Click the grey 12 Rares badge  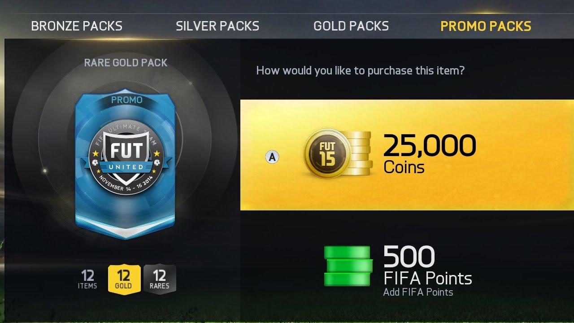pyautogui.click(x=160, y=279)
